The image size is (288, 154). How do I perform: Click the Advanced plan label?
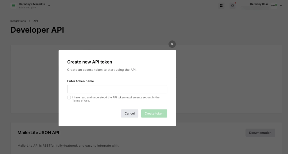click(27, 8)
